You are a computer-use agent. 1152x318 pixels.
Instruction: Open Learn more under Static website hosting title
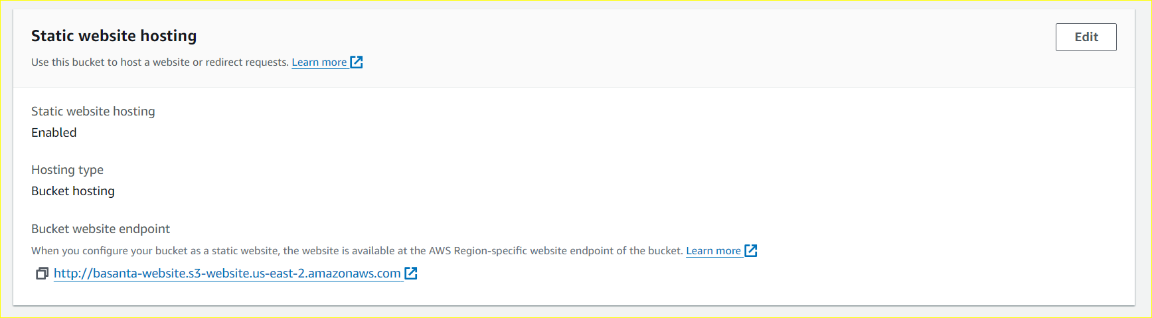click(x=319, y=62)
